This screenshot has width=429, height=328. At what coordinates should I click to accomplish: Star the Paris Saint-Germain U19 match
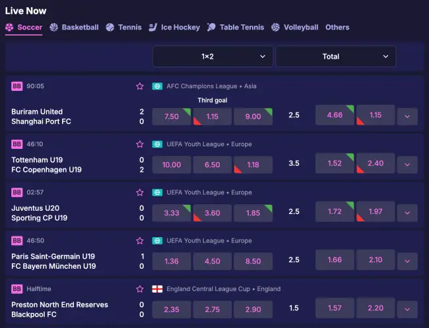point(139,241)
